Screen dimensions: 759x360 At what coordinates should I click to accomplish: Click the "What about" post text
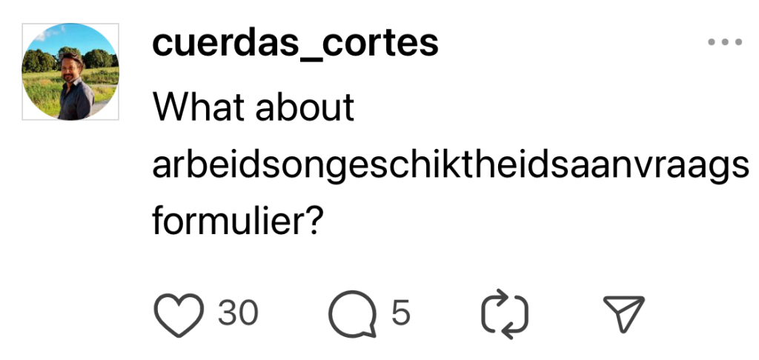tap(253, 108)
